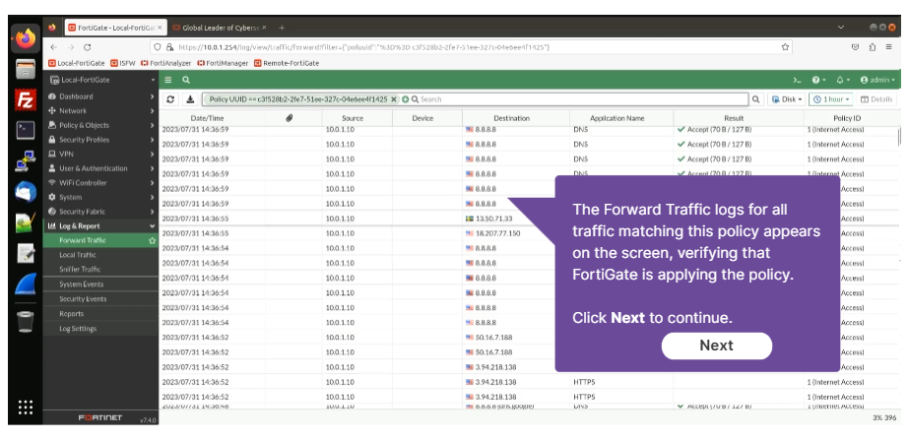Open the ISFW bookmark

[x=123, y=63]
